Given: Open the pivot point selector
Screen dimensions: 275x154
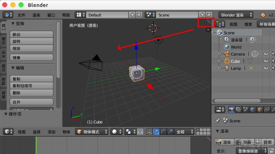Looking at the screenshot, I should [130, 132].
